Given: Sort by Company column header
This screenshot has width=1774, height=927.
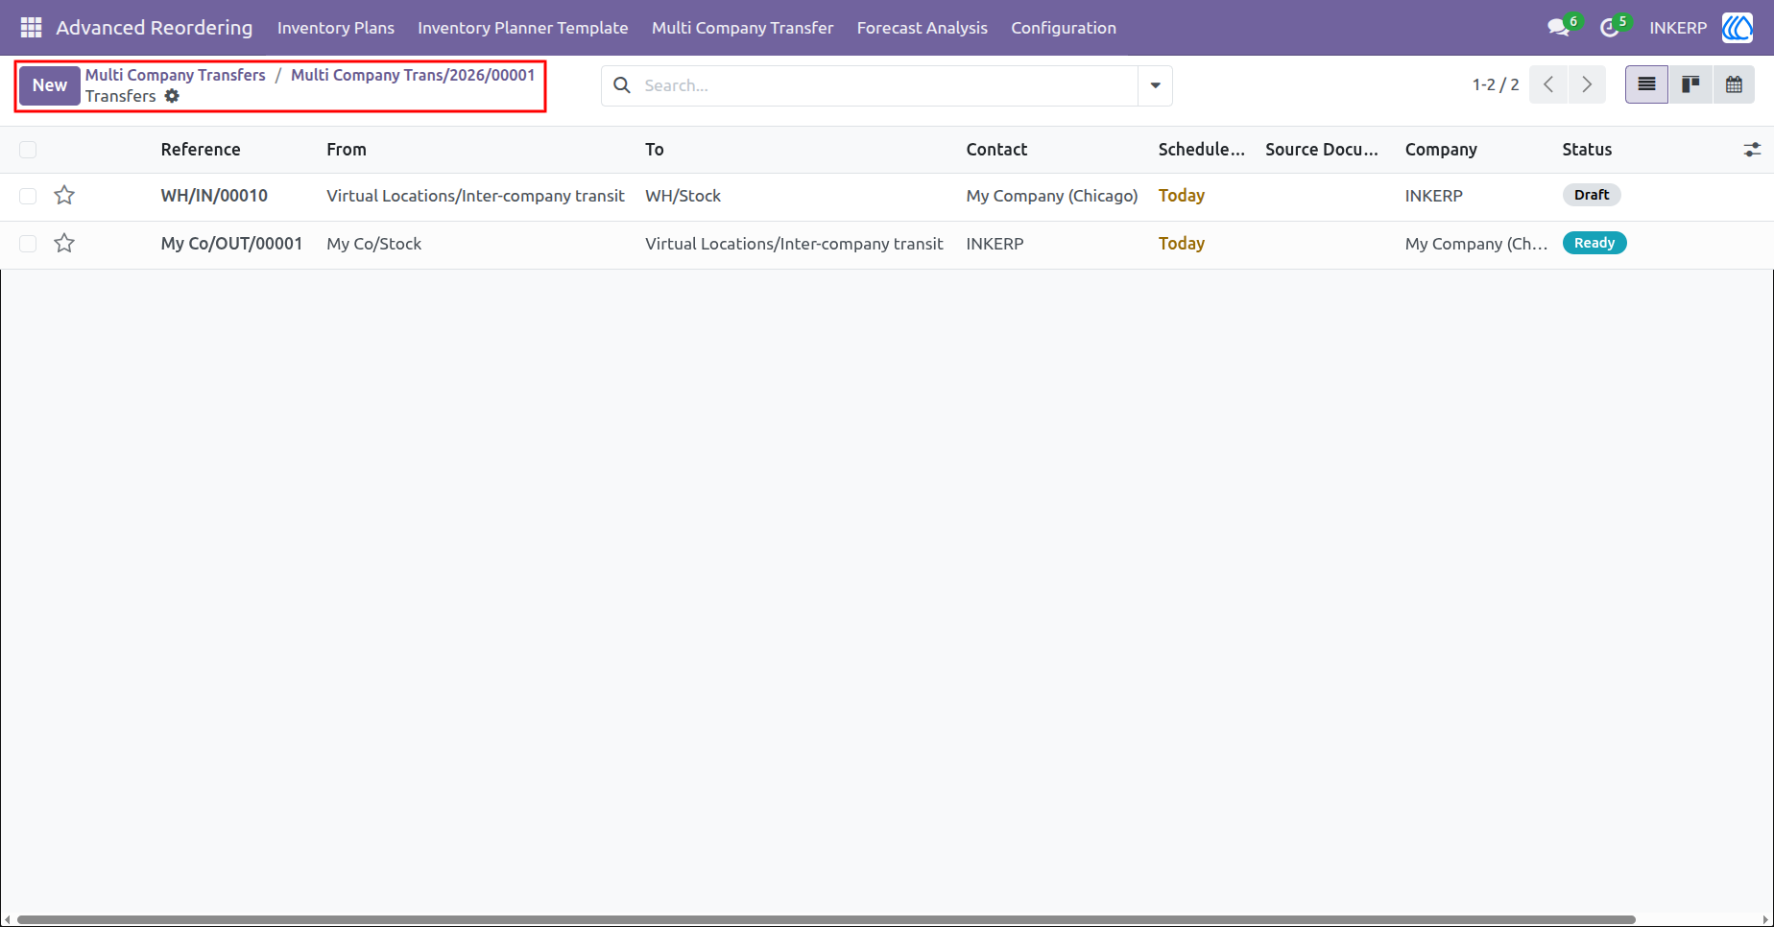Looking at the screenshot, I should pyautogui.click(x=1441, y=150).
